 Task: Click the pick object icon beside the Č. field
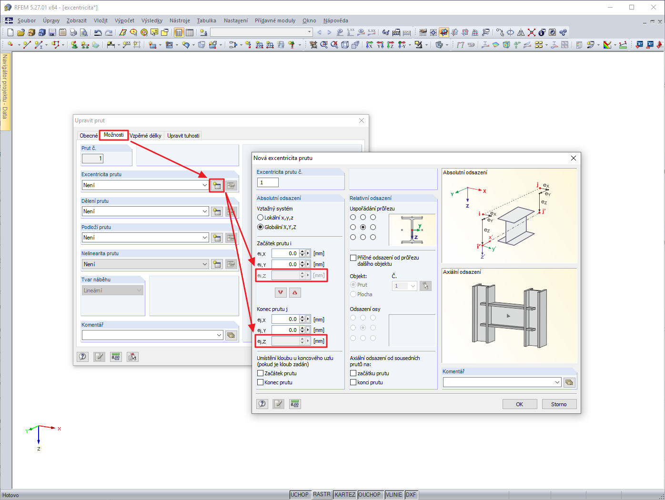click(425, 286)
